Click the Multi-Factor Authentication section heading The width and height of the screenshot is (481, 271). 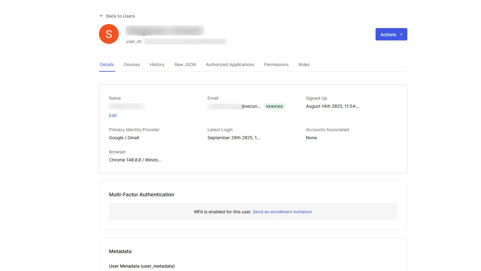(142, 194)
